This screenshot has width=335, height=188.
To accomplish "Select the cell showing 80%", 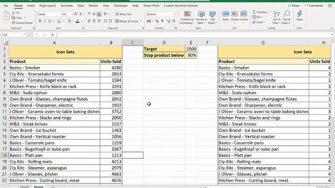I will (191, 55).
